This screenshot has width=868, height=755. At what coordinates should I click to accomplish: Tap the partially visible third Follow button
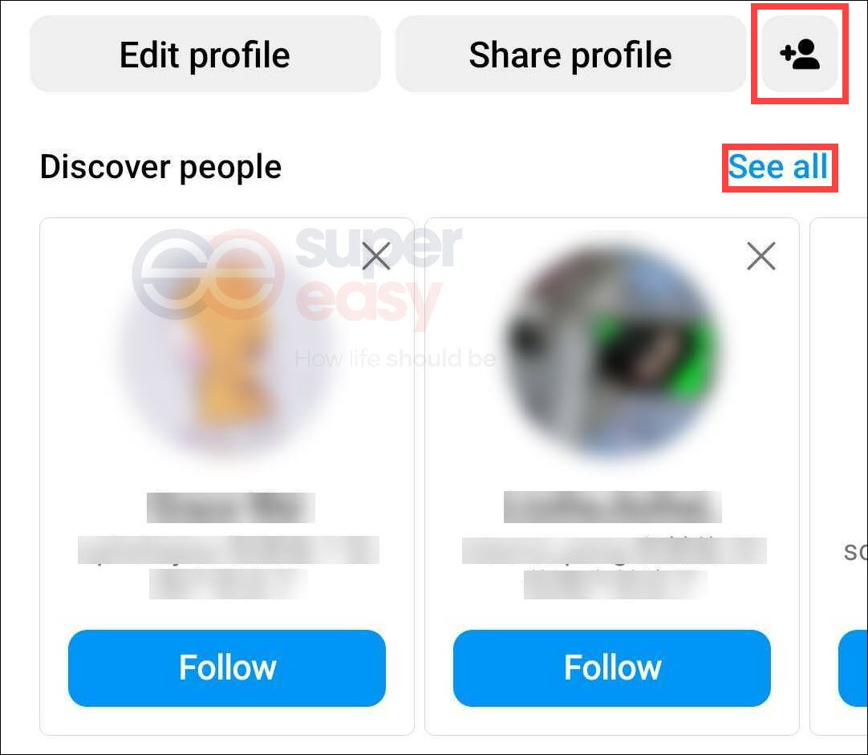point(853,668)
